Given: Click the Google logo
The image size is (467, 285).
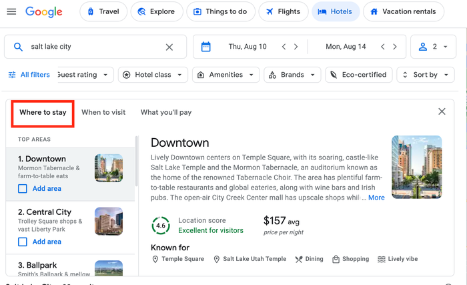Looking at the screenshot, I should coord(44,11).
